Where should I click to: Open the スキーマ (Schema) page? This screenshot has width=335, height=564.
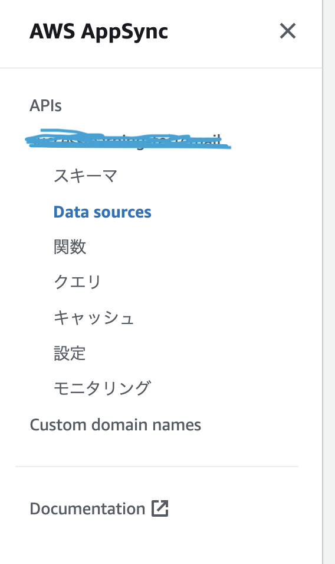point(86,176)
